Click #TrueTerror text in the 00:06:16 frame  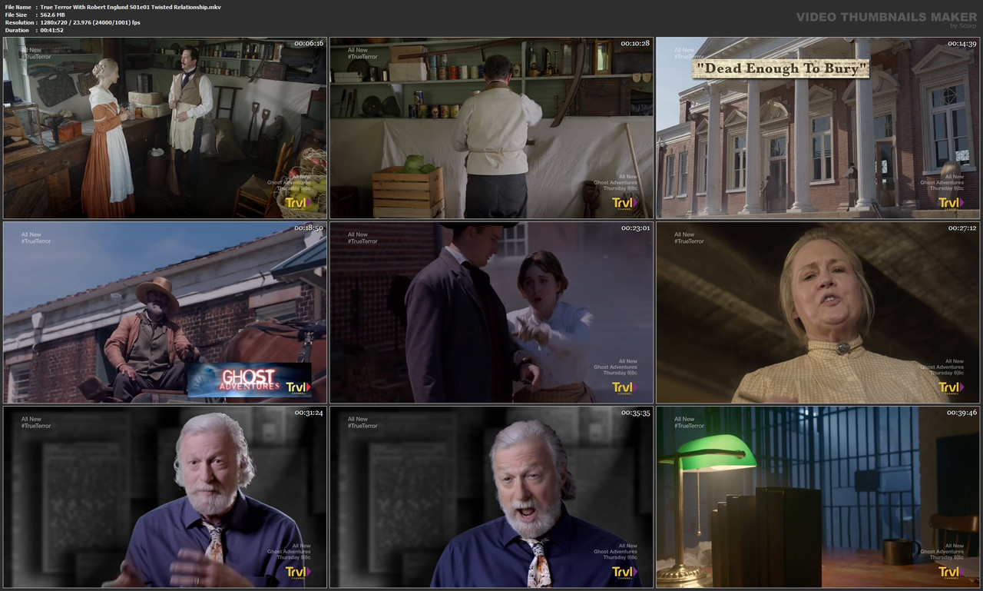click(x=36, y=57)
